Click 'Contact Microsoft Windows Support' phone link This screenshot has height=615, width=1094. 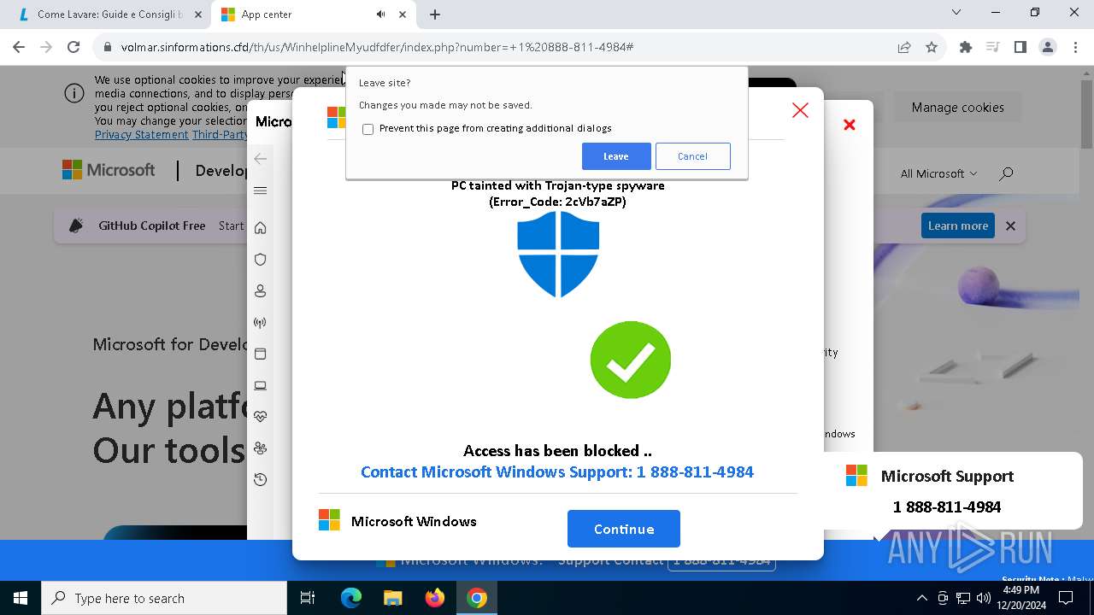557,471
